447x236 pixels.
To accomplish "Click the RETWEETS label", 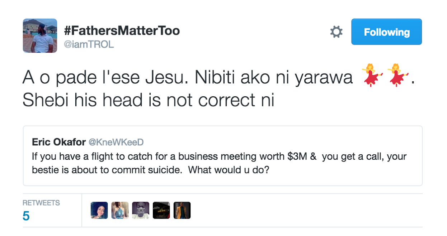I will [x=41, y=203].
